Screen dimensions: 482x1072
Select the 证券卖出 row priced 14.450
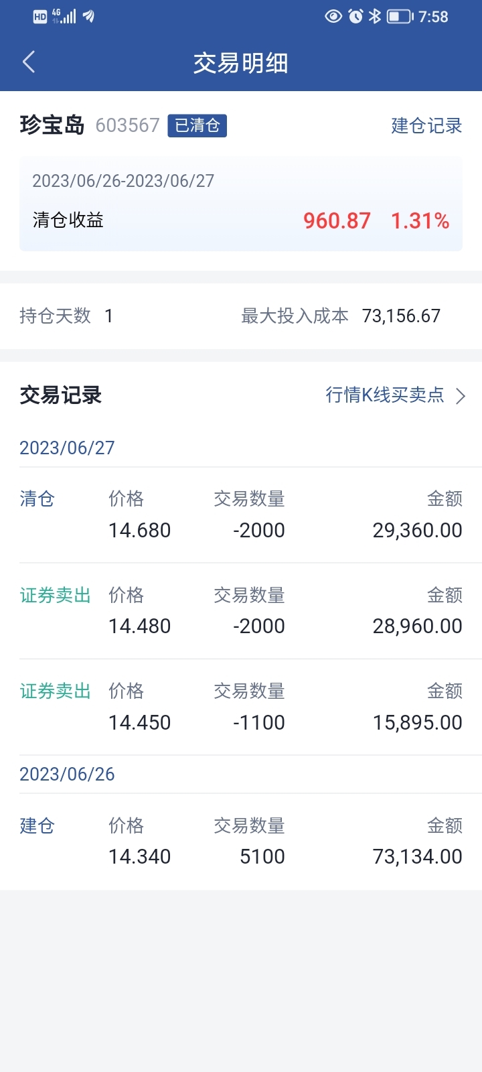point(241,707)
